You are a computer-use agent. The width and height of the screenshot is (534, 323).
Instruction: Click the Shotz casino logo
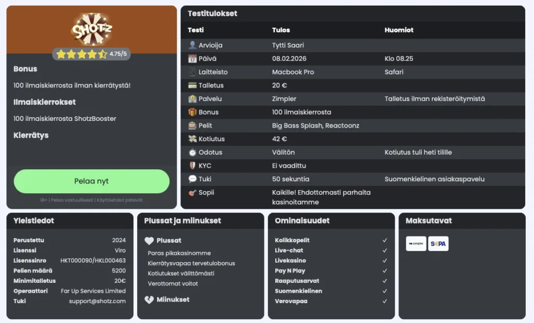click(91, 29)
